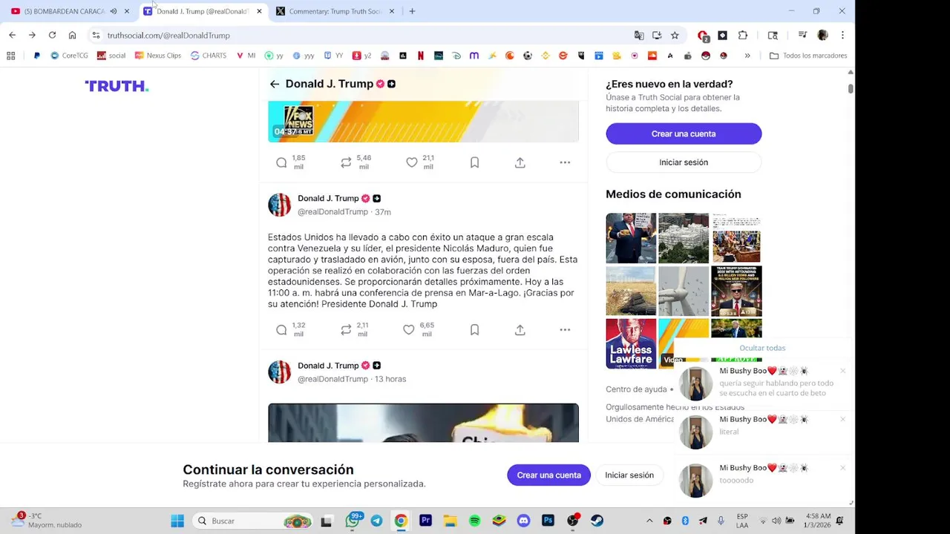Open 'Todos los marcadores' folder
Screen dimensions: 950x534
[808, 56]
